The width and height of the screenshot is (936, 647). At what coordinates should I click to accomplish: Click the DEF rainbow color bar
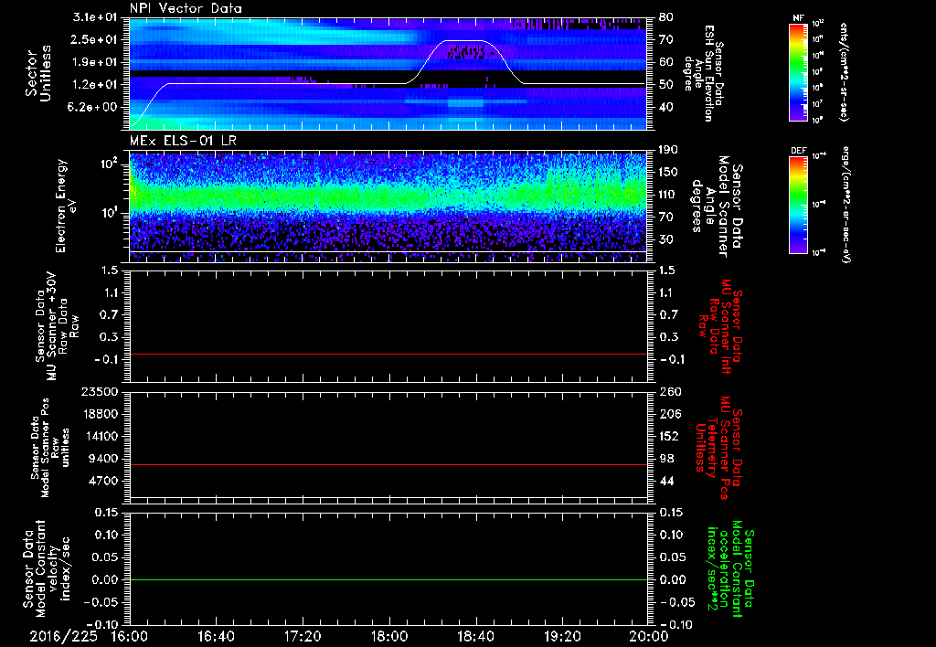798,205
